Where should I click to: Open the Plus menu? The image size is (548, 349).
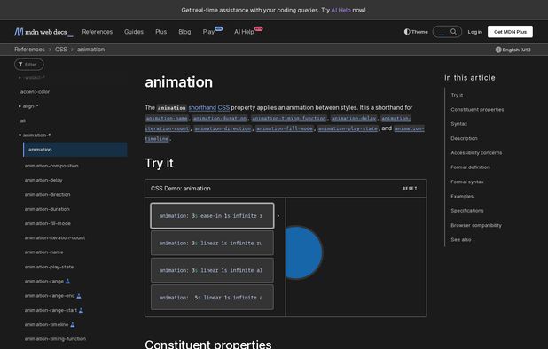click(160, 32)
